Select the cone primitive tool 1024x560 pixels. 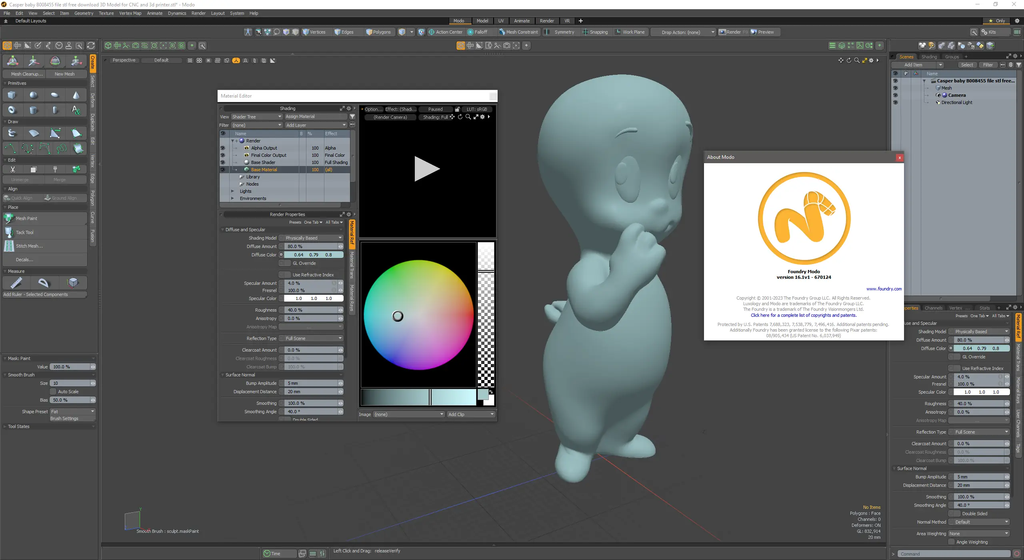[x=76, y=95]
